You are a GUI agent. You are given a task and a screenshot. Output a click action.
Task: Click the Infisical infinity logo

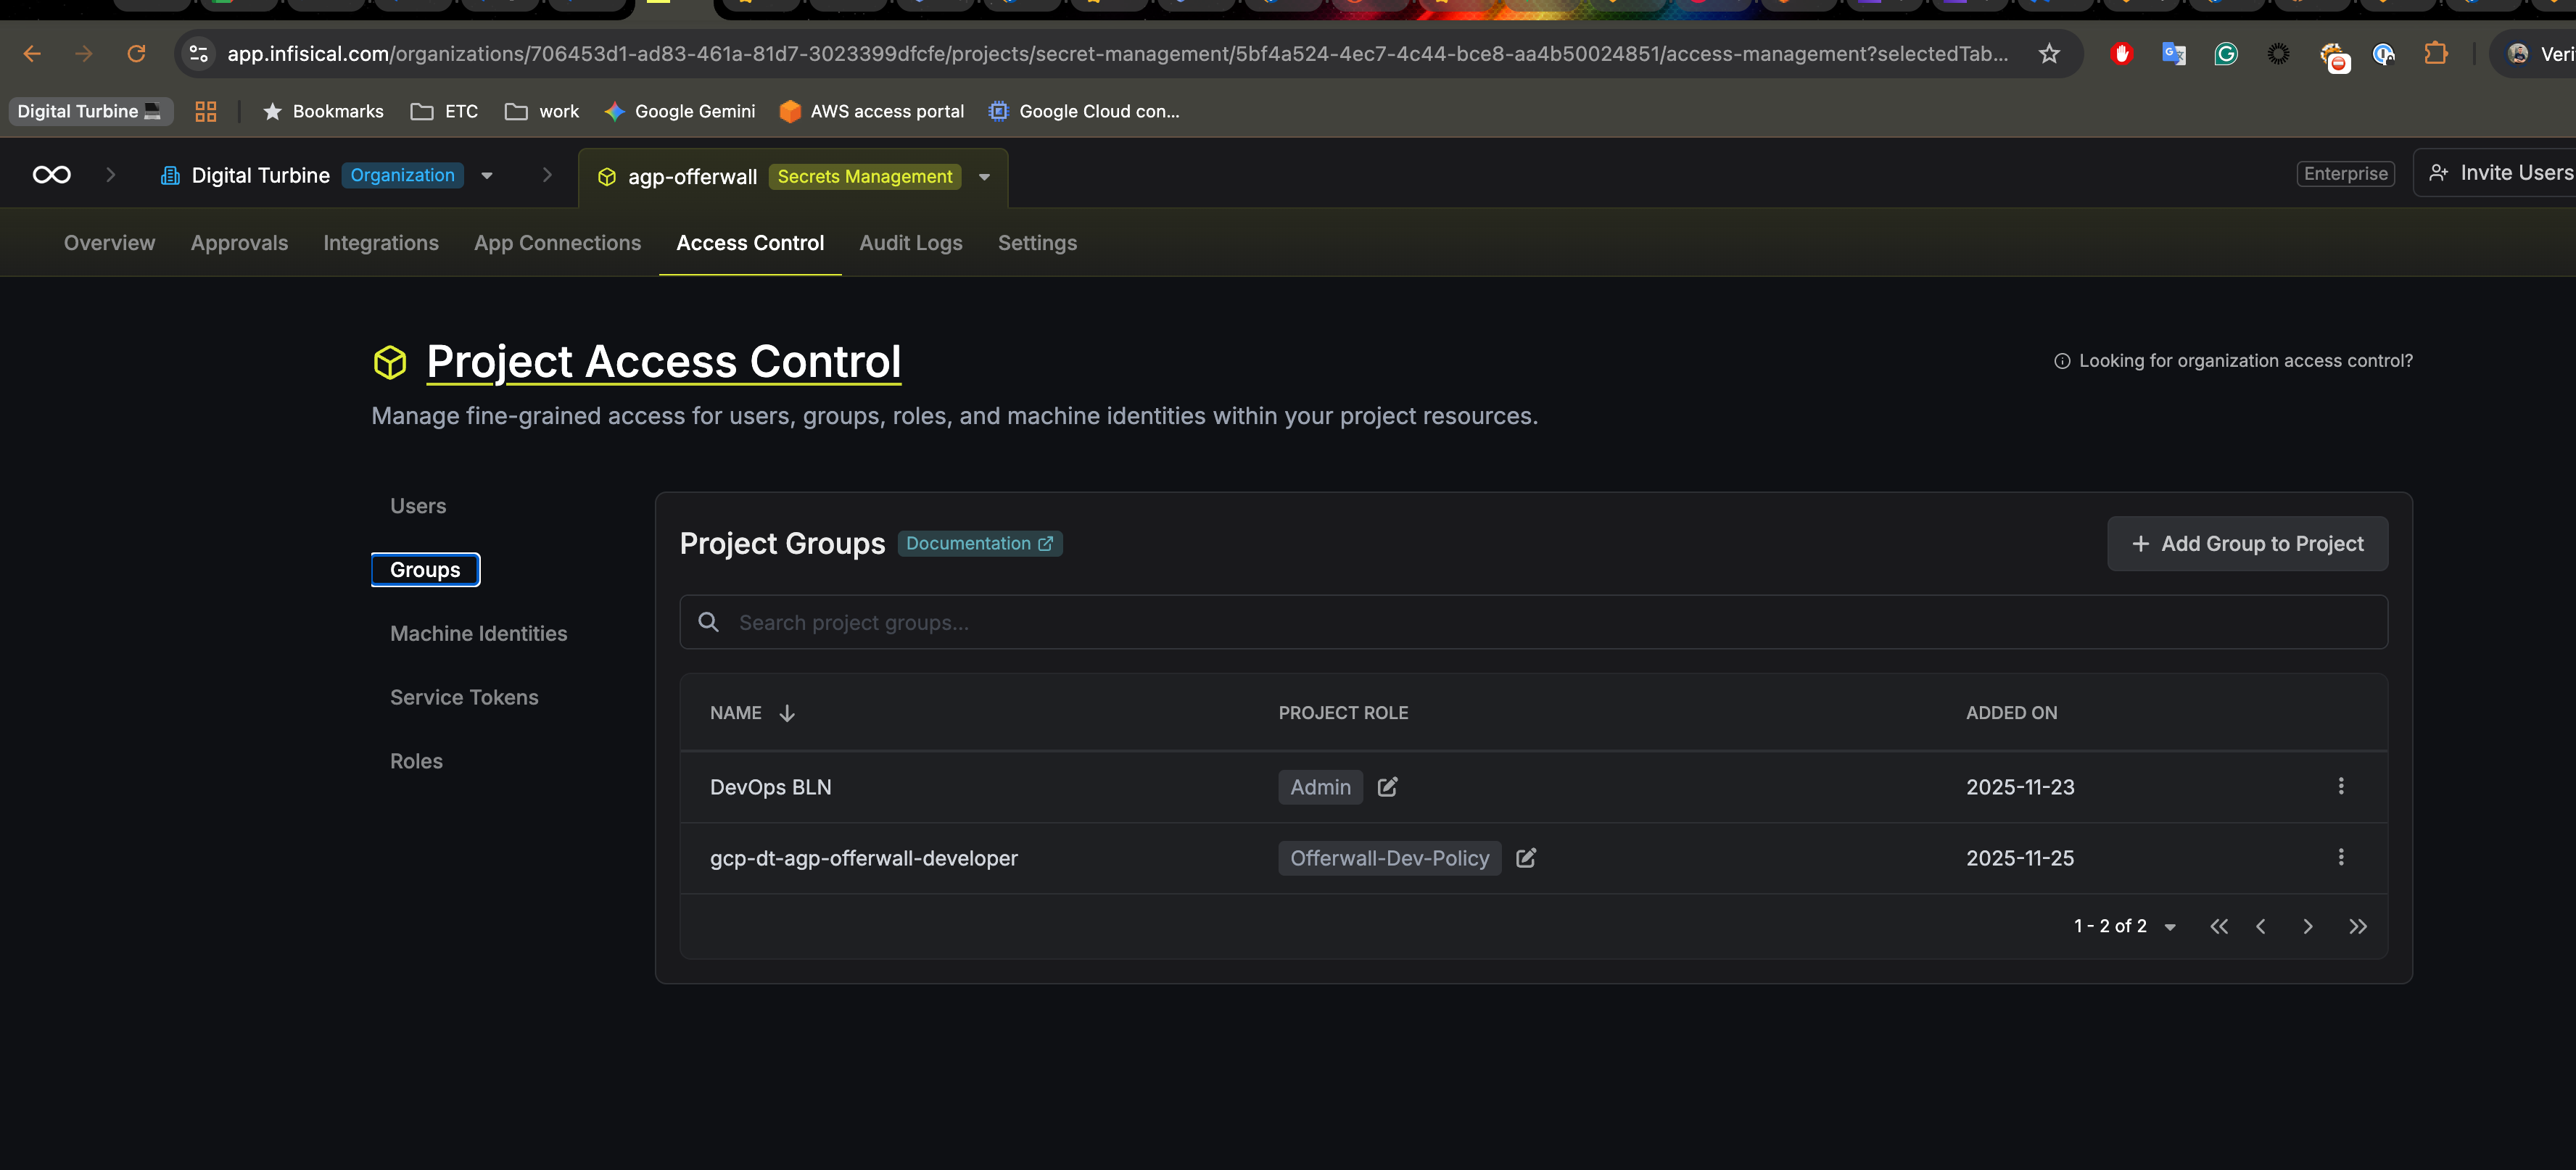point(51,175)
